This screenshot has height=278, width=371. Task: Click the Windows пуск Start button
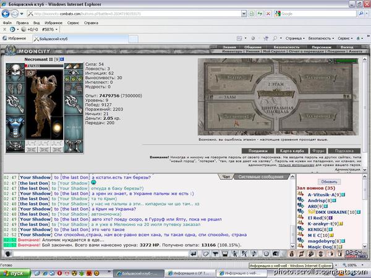click(15, 273)
